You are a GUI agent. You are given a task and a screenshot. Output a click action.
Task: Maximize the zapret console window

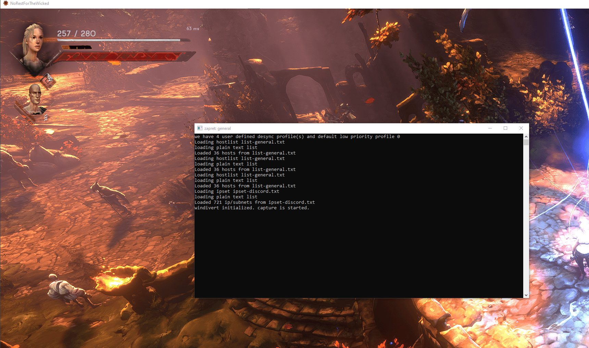[505, 128]
